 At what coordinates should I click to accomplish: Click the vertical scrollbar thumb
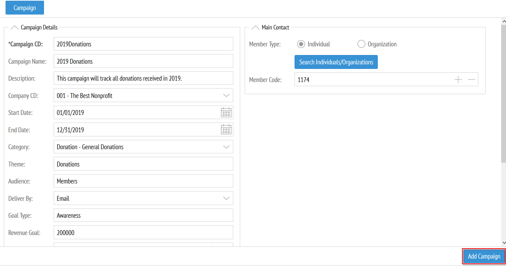pyautogui.click(x=504, y=93)
